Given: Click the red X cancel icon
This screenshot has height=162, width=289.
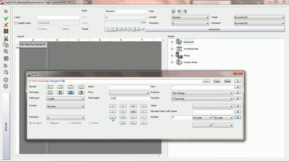Looking at the screenshot, I should [6, 25].
